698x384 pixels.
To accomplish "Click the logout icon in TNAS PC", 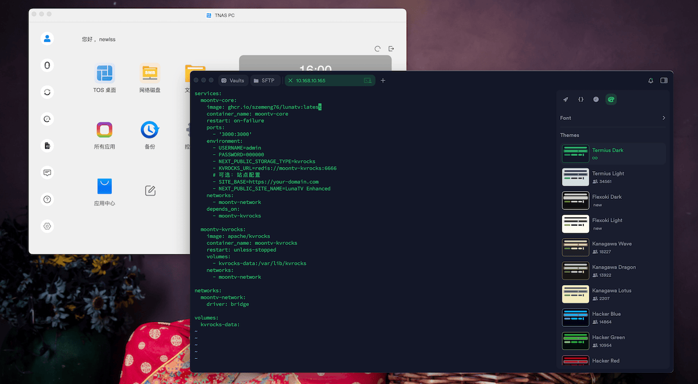I will pos(391,49).
